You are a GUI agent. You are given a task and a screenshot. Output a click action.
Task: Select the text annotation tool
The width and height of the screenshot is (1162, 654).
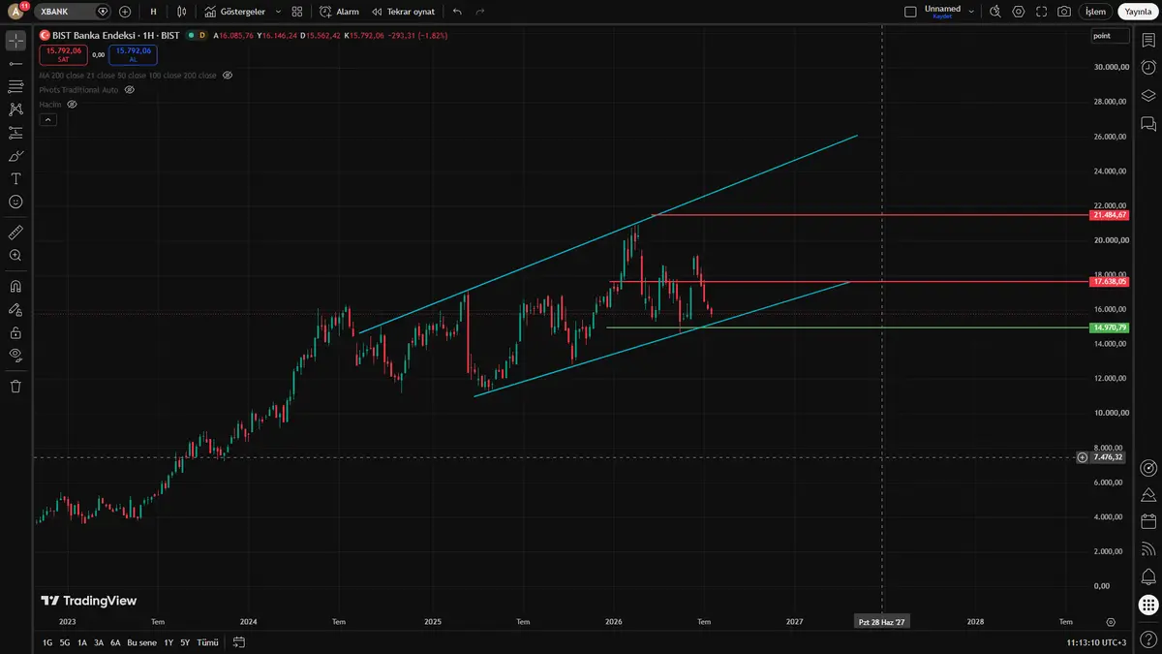point(15,179)
